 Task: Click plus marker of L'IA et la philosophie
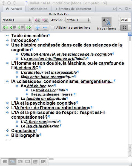(7, 112)
